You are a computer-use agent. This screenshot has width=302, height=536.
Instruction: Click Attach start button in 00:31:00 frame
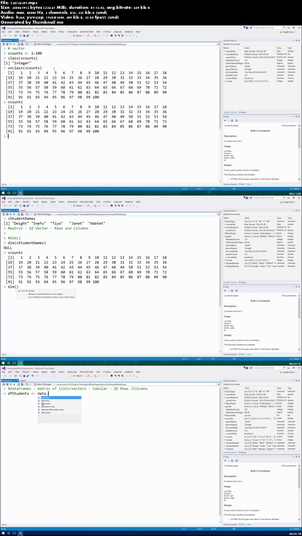pyautogui.click(x=78, y=36)
